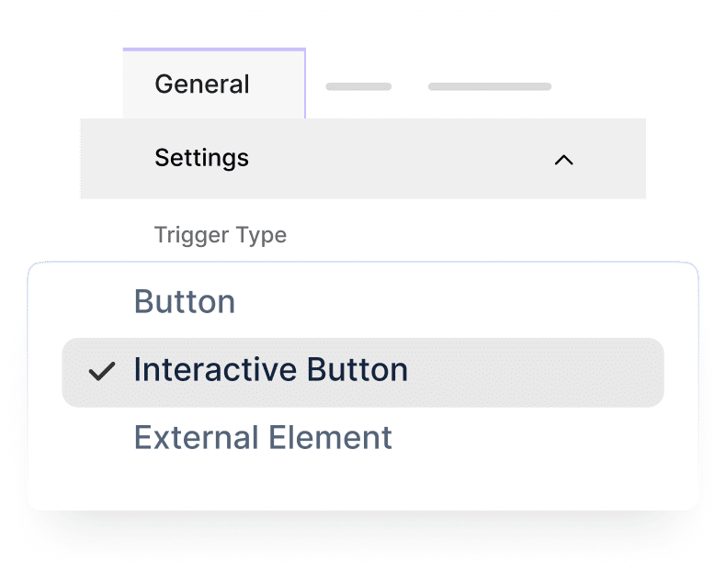The image size is (726, 573).
Task: Pick External Element as the trigger type
Action: (x=263, y=437)
